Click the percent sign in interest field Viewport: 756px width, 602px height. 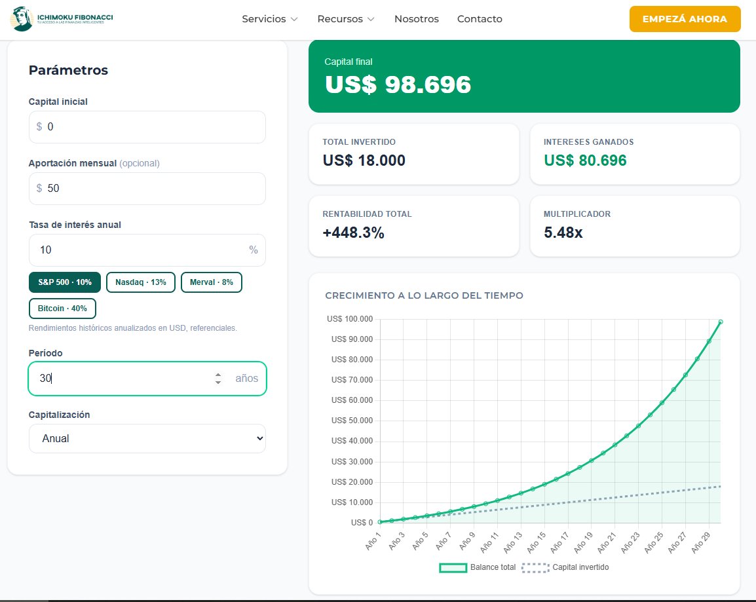[253, 250]
